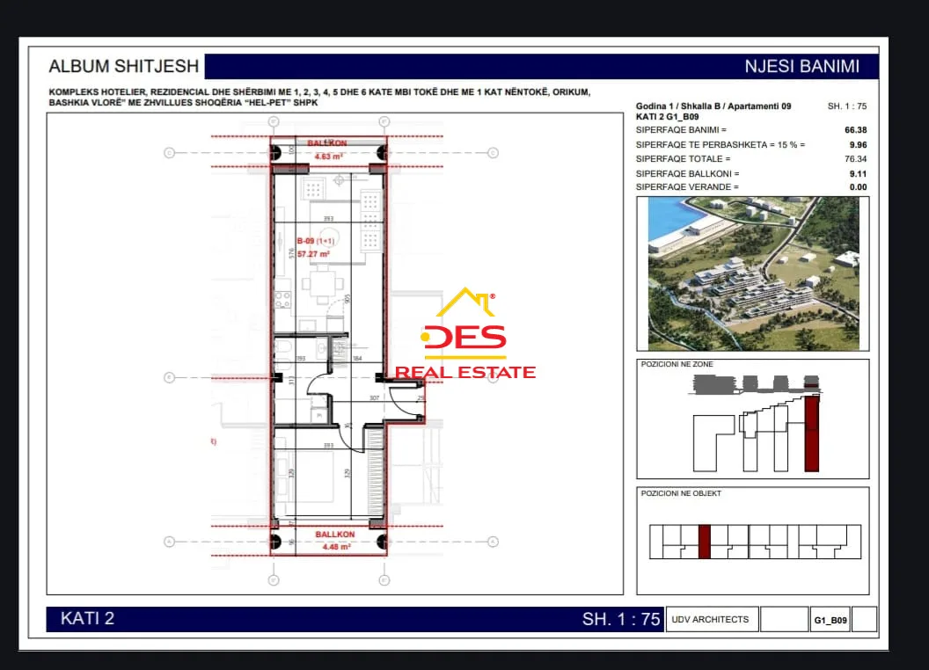Select the 0.00 veranda area value
This screenshot has width=929, height=670.
point(858,186)
